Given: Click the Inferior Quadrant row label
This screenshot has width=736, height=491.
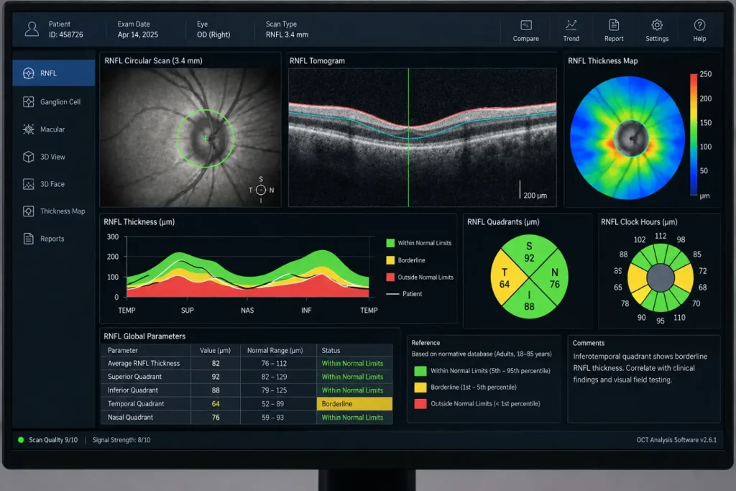Looking at the screenshot, I should click(x=133, y=390).
